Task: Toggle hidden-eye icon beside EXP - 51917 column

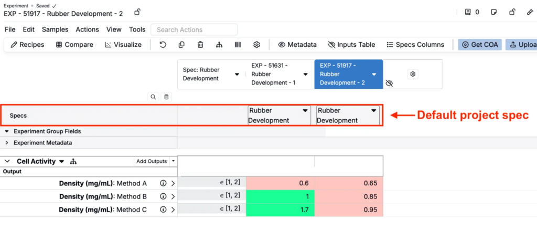Action: (389, 83)
